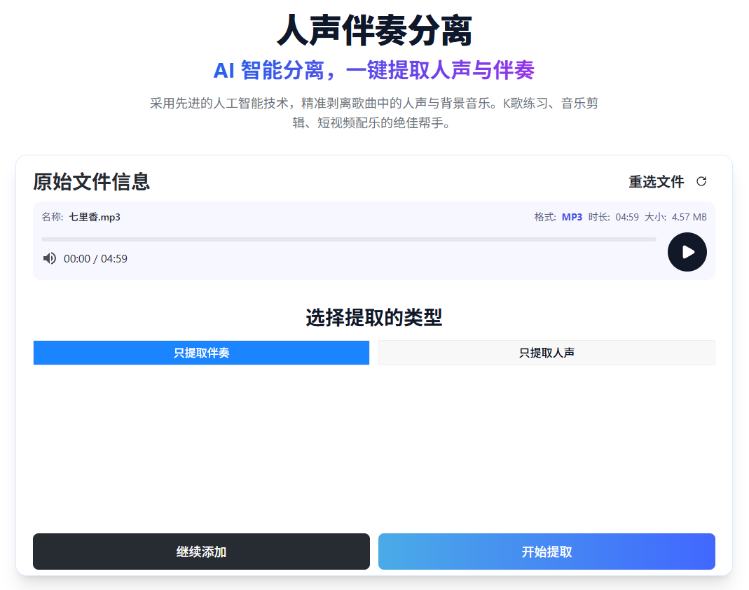749x590 pixels.
Task: Click the 人声伴奏分离 page title
Action: (374, 31)
